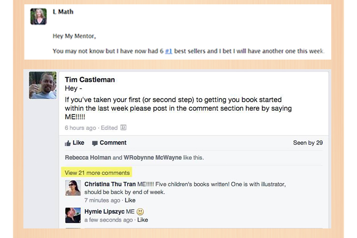Expand View 21 more comments
Image resolution: width=357 pixels, height=238 pixels.
click(x=97, y=173)
